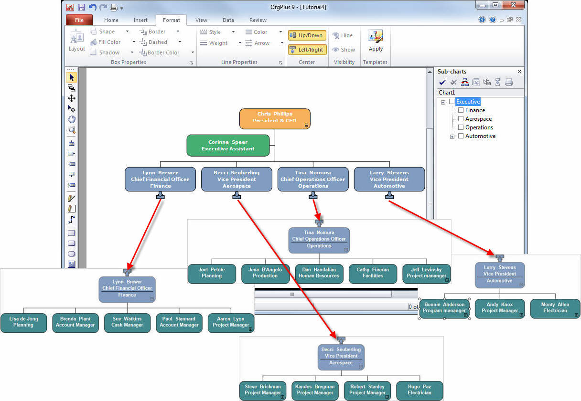This screenshot has width=581, height=401.
Task: Tick the Aerospace checkbox
Action: [x=461, y=119]
